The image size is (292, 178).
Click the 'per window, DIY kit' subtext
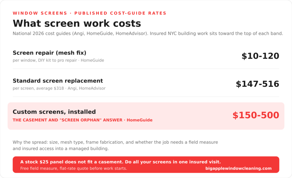(45, 60)
